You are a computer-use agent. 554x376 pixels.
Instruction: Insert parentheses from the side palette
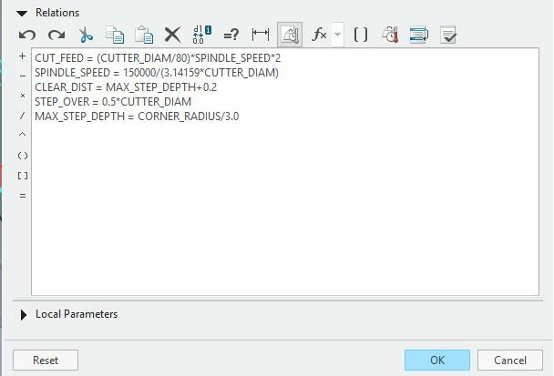pos(22,156)
